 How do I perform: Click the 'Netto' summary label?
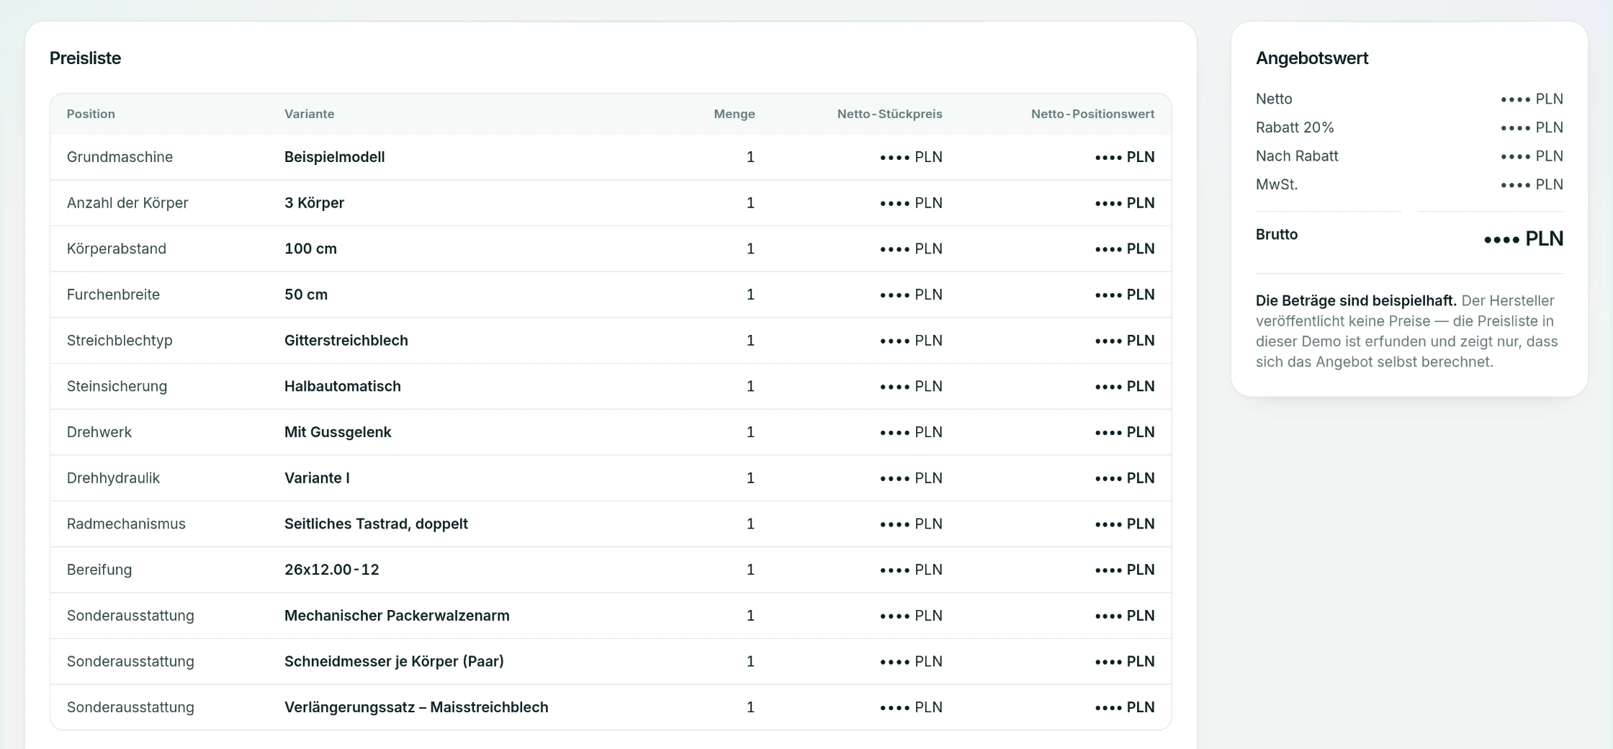(1274, 99)
